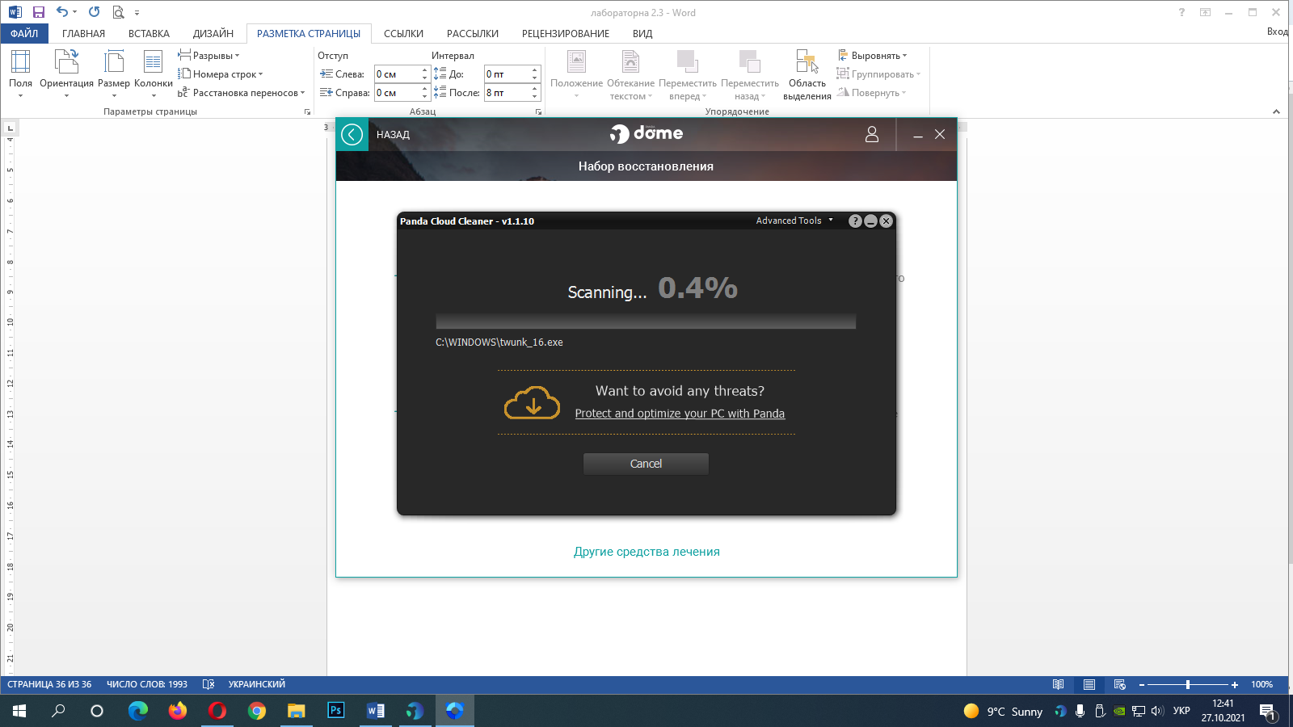Viewport: 1293px width, 727px height.
Task: Open Windows search from the taskbar
Action: [x=58, y=711]
